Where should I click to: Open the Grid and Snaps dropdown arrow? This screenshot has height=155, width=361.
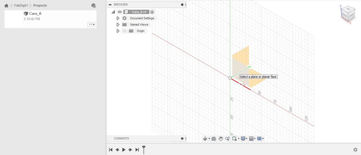coord(255,139)
